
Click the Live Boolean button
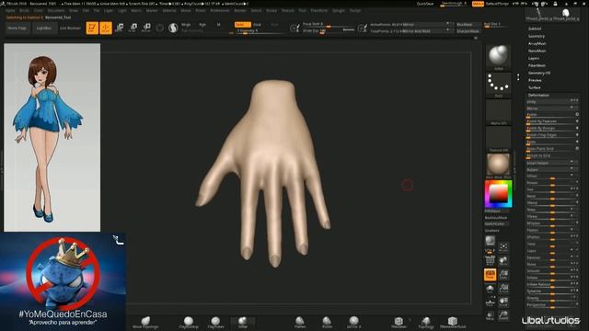[70, 29]
